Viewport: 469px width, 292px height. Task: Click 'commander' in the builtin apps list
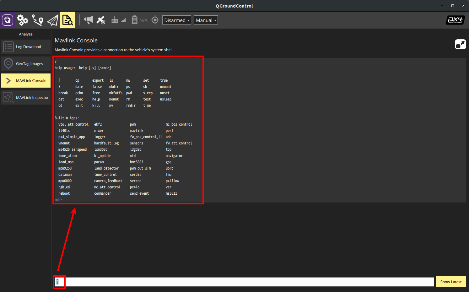(x=103, y=193)
